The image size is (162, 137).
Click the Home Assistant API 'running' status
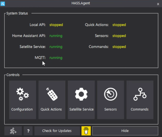56,36
